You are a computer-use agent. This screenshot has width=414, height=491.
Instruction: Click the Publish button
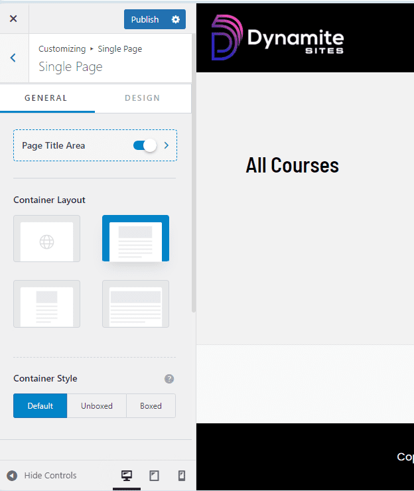pyautogui.click(x=145, y=19)
